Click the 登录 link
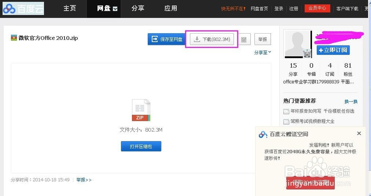This screenshot has height=196, width=371. point(279,9)
